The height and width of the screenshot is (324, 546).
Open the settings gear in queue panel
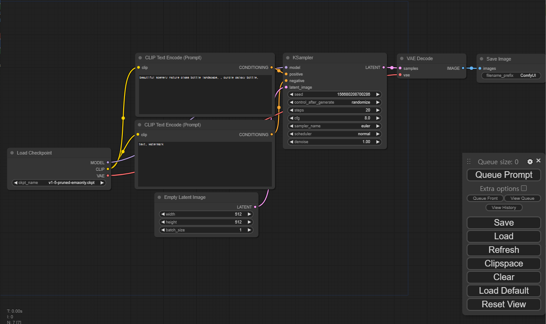530,162
